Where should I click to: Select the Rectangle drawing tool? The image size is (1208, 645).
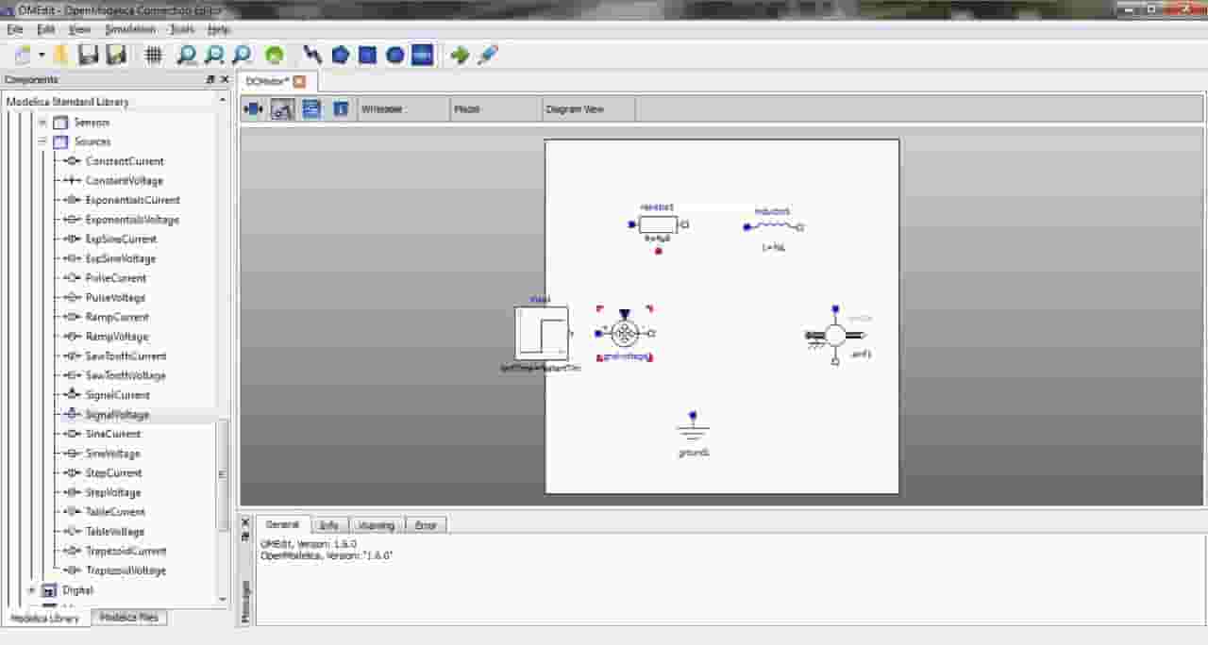(x=367, y=55)
